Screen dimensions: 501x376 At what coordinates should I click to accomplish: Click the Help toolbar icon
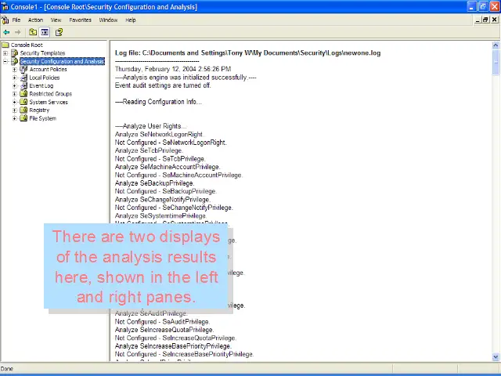click(x=59, y=32)
